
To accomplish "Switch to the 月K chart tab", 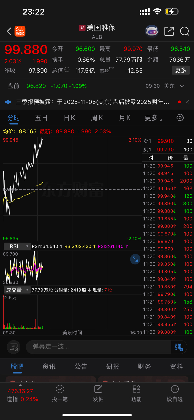I will [x=125, y=118].
